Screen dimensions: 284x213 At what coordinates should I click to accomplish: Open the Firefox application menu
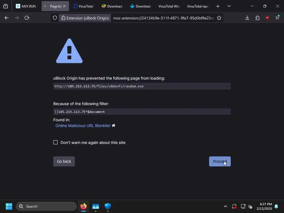click(x=277, y=18)
